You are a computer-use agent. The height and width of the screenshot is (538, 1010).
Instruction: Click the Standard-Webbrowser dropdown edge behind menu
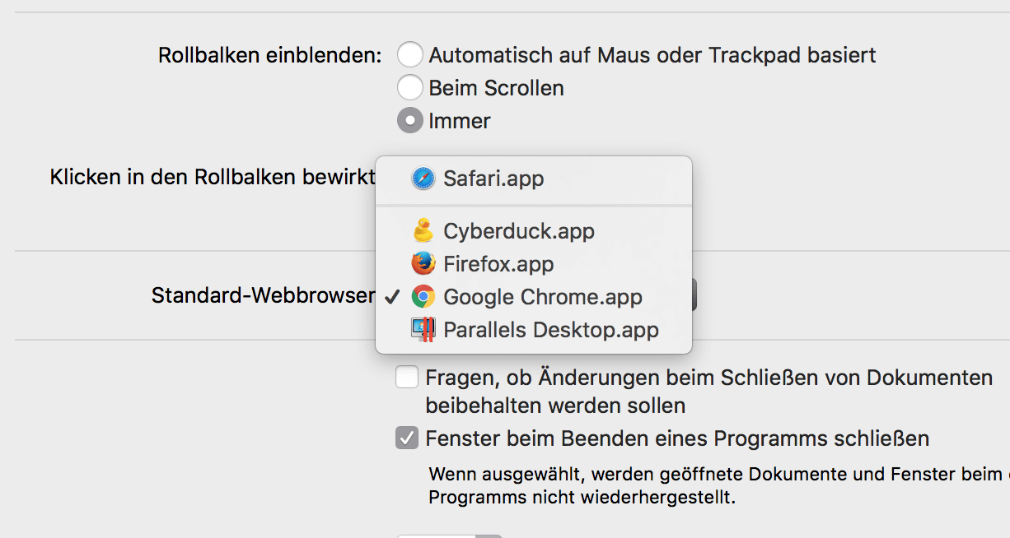click(694, 295)
